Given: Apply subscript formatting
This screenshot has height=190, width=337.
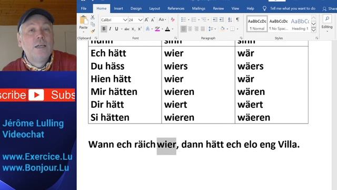Looking at the screenshot, I should tap(133, 29).
